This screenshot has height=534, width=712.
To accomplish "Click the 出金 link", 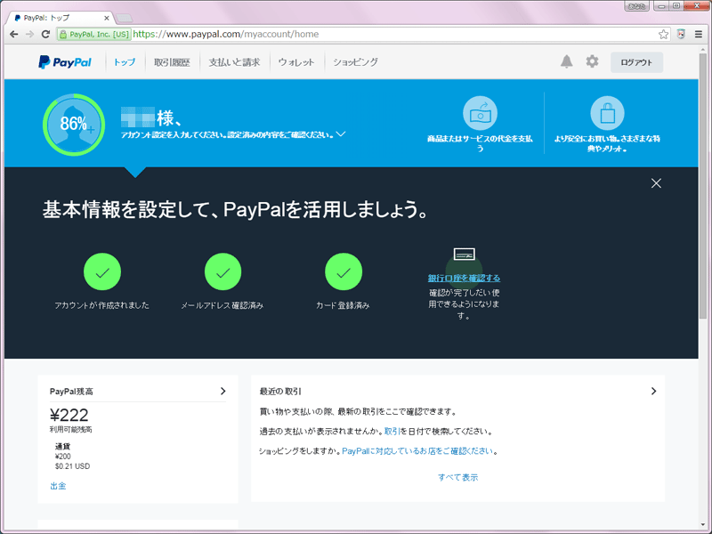I will 58,486.
